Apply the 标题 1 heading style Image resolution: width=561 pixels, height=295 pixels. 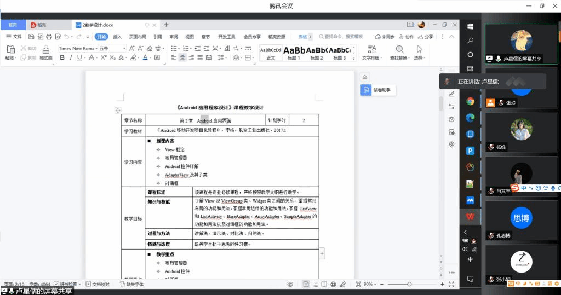pyautogui.click(x=294, y=53)
